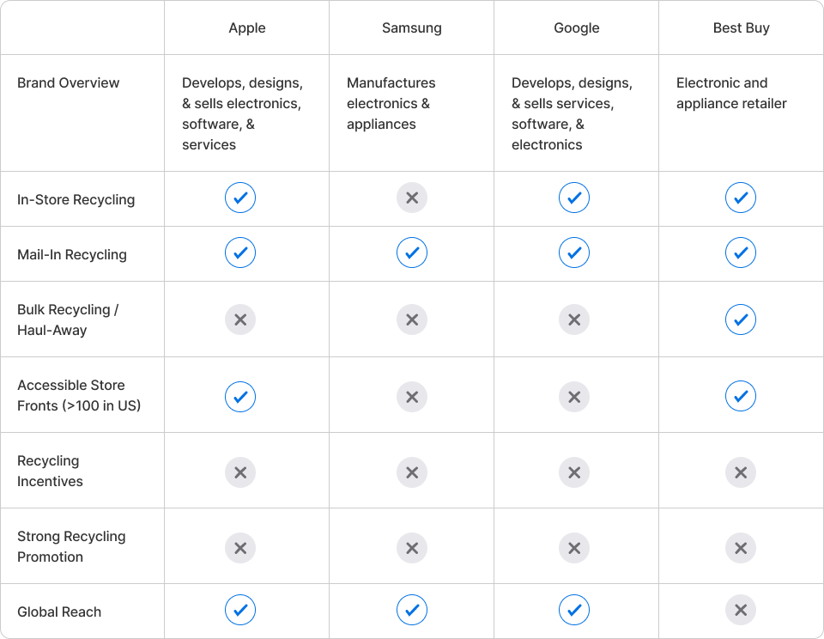
Task: Click Google's Global Reach checkmark icon
Action: pos(574,610)
